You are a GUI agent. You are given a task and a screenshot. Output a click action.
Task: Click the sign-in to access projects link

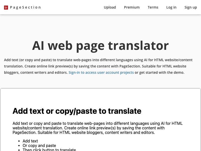(101, 72)
